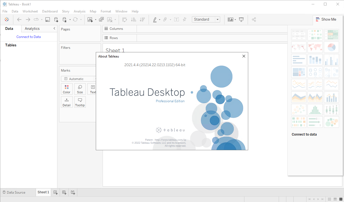
Task: Open the Redo history dropdown arrow
Action: [x=42, y=20]
